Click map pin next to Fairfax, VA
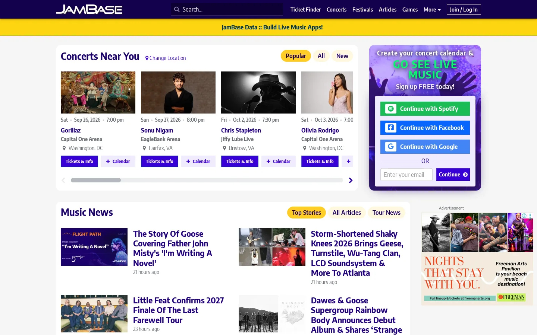 pos(144,148)
